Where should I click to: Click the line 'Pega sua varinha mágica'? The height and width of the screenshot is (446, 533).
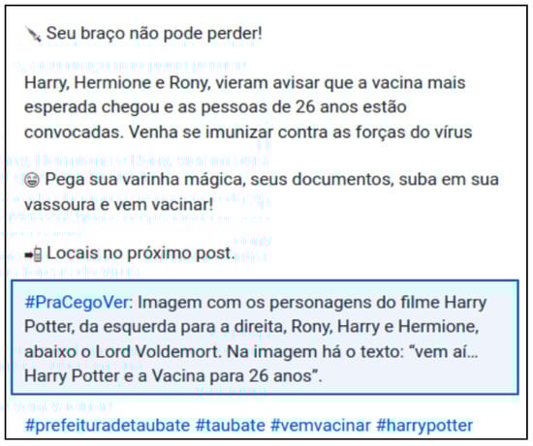click(x=272, y=180)
